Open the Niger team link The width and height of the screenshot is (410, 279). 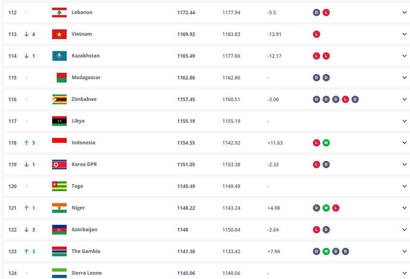point(78,208)
